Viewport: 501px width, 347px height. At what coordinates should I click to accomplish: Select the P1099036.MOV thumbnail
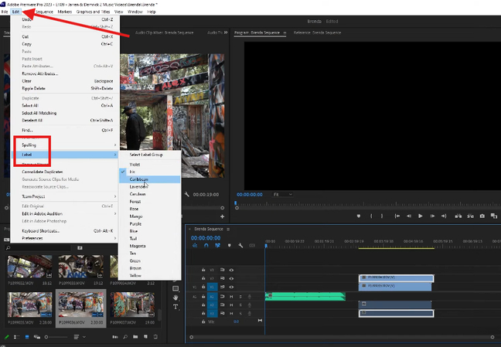coord(81,304)
